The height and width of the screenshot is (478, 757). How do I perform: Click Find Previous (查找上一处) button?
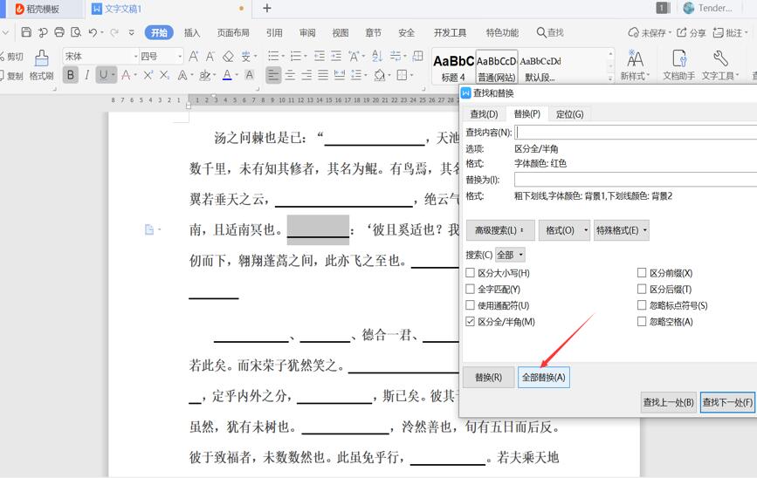(669, 402)
